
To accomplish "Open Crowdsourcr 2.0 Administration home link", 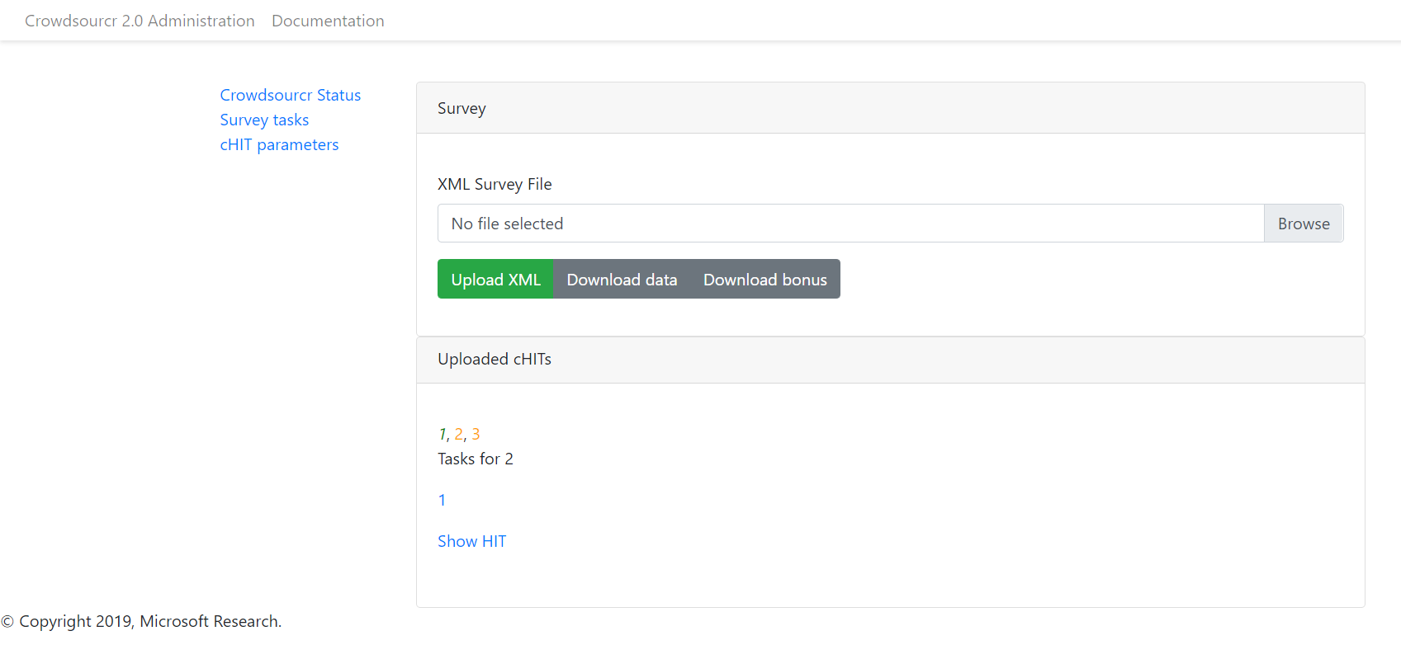I will pos(140,21).
